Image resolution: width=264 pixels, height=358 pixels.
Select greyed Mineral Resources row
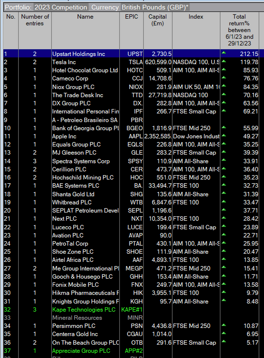[x=131, y=318]
